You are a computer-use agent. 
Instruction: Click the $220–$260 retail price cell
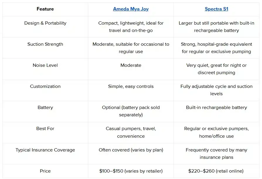pos(216,171)
